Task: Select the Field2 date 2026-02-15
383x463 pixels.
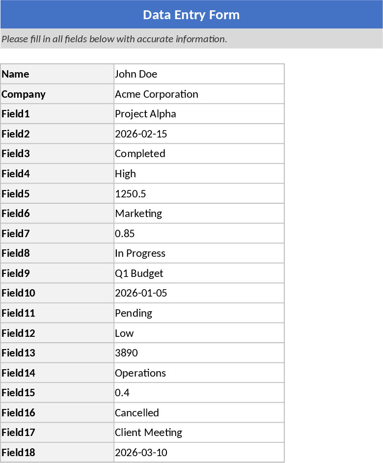Action: click(199, 134)
